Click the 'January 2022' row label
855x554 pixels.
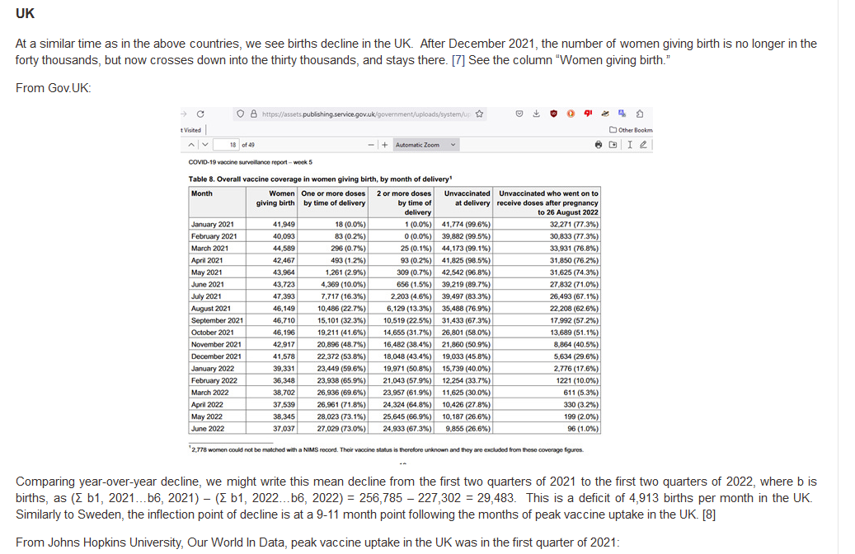(x=213, y=369)
